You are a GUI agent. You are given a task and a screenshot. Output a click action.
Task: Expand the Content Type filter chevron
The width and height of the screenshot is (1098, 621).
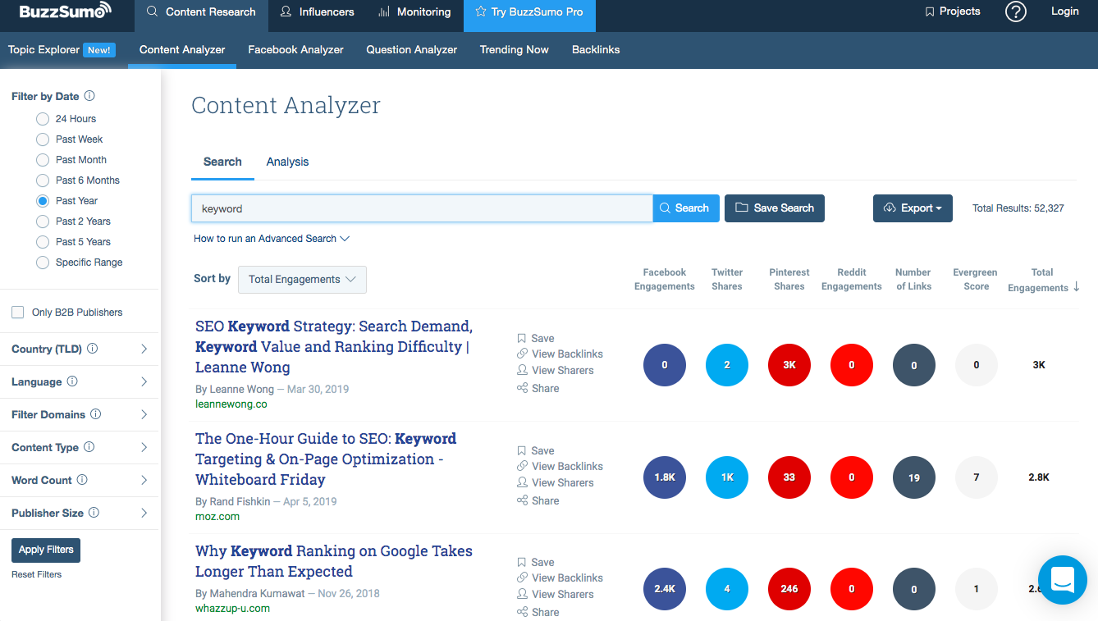(x=144, y=447)
